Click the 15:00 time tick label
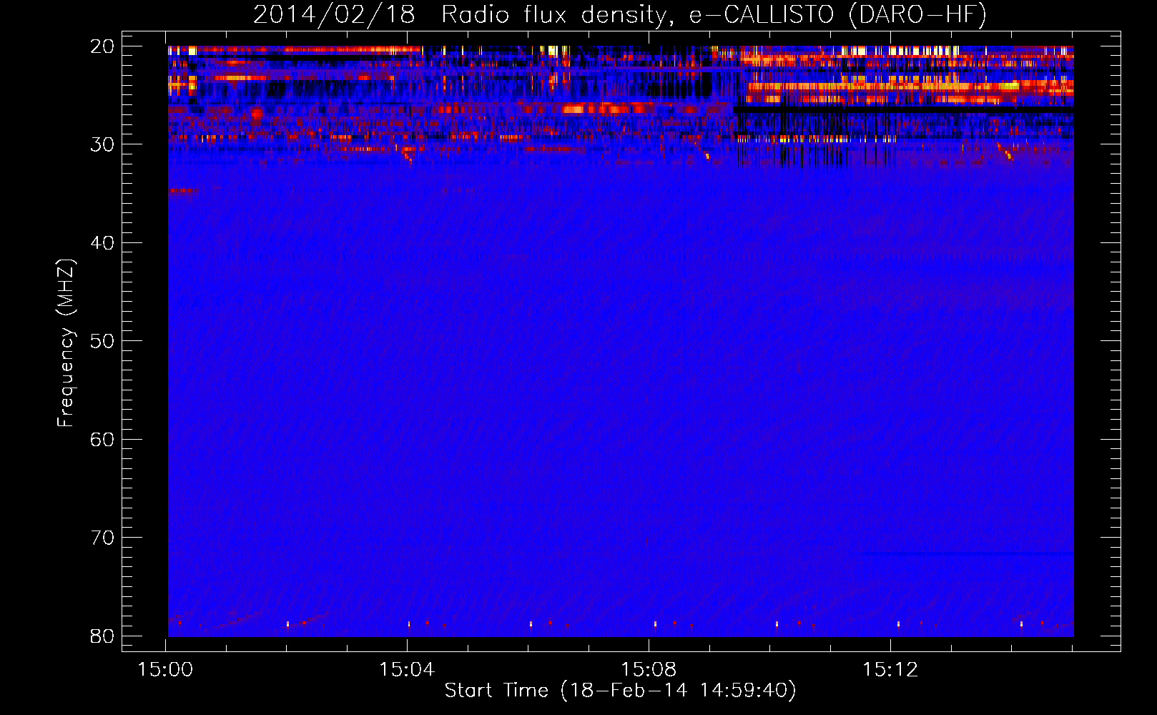 (x=166, y=670)
